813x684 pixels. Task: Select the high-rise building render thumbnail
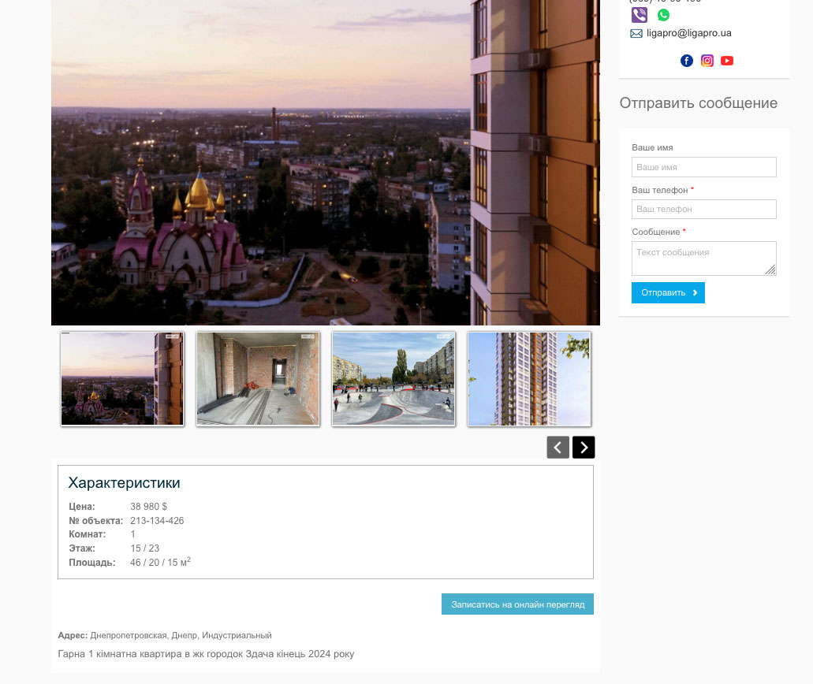coord(529,379)
